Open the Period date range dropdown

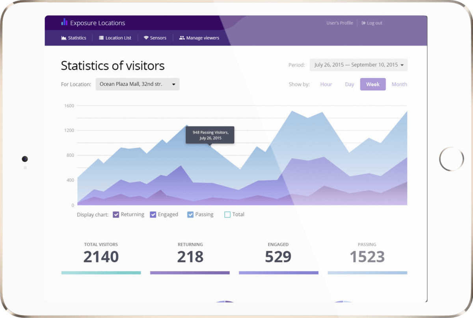[x=358, y=65]
